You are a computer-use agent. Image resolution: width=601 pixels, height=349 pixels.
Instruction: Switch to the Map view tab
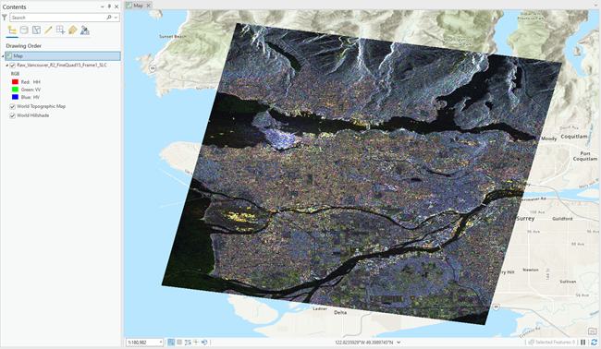138,6
